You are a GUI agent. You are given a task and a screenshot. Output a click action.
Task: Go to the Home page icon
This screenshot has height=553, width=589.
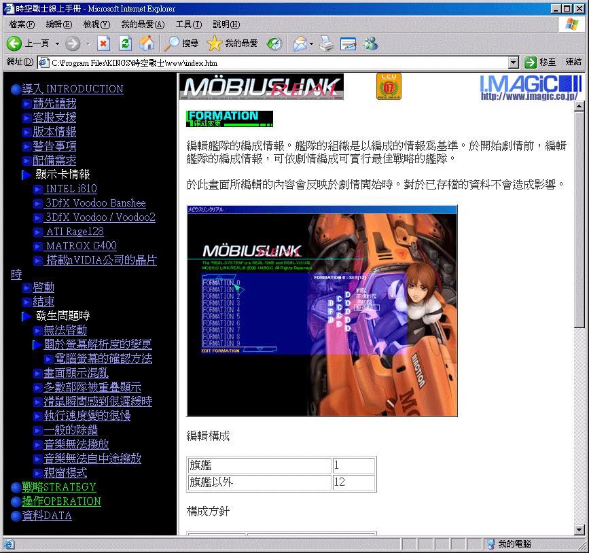pyautogui.click(x=146, y=43)
